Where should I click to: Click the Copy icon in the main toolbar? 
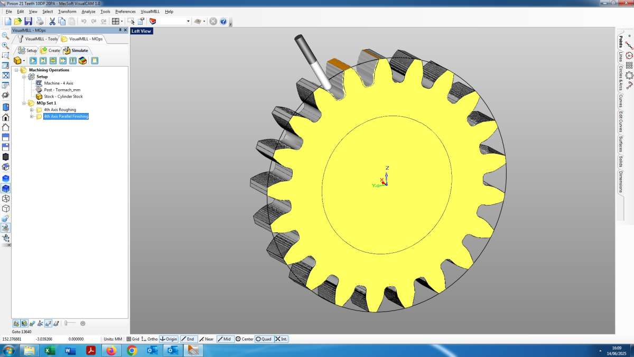[62, 21]
